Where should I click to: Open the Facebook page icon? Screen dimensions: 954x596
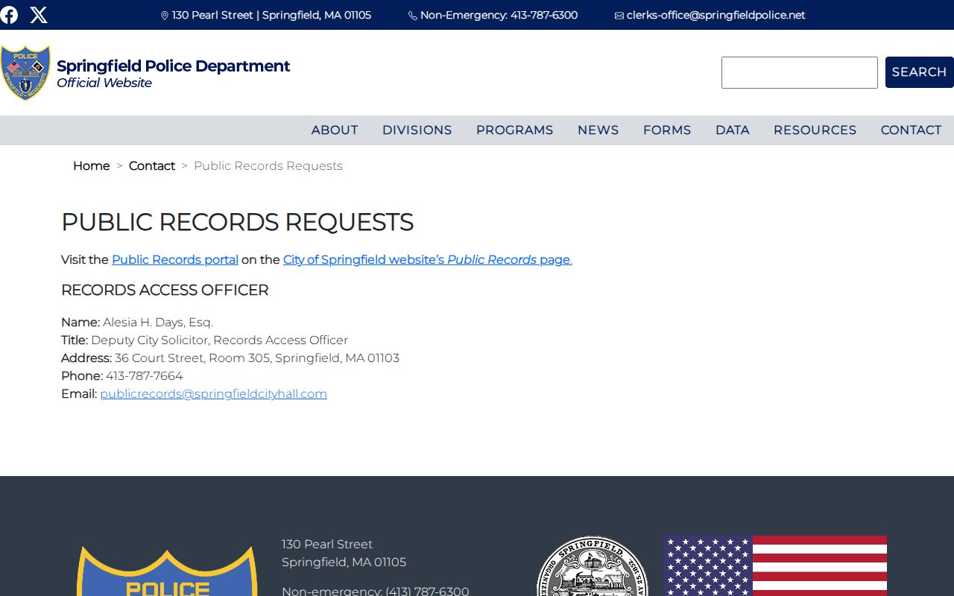point(9,15)
